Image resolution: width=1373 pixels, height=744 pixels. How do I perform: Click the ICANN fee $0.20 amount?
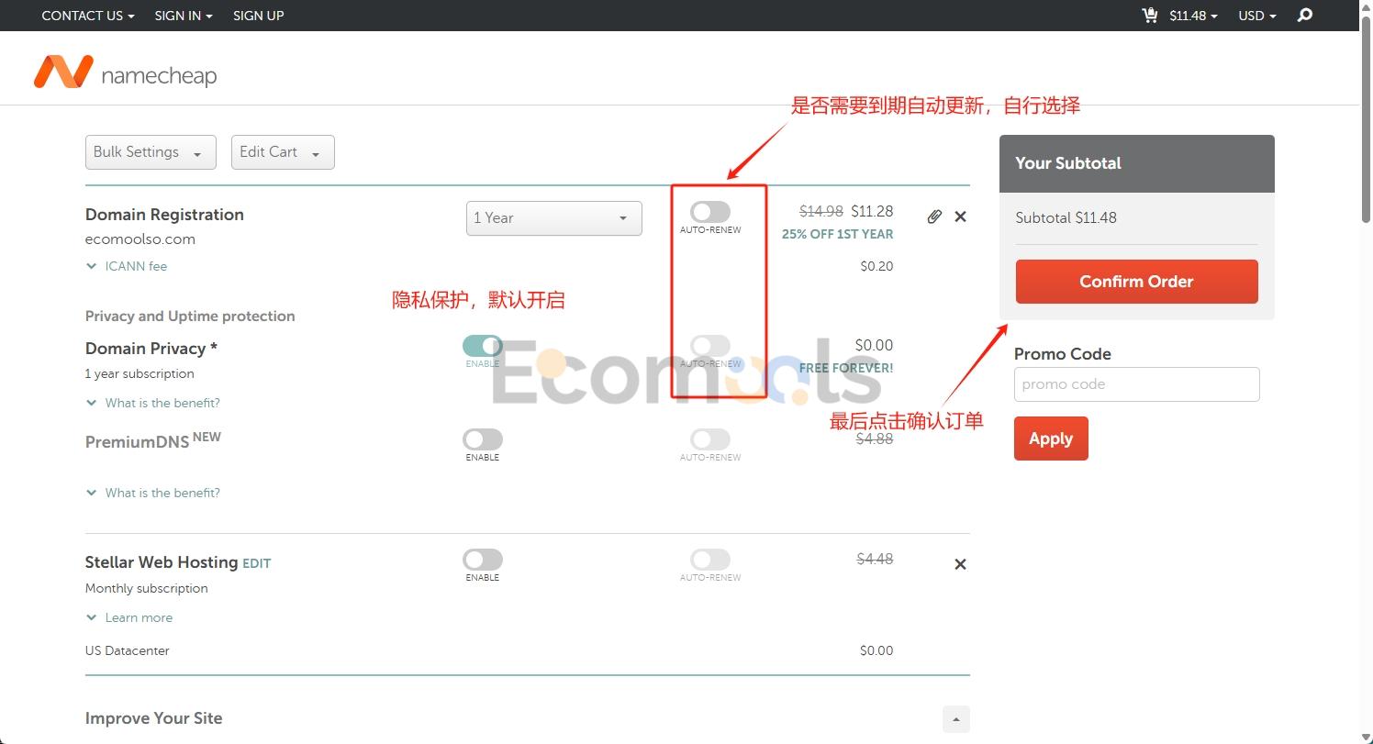tap(876, 266)
